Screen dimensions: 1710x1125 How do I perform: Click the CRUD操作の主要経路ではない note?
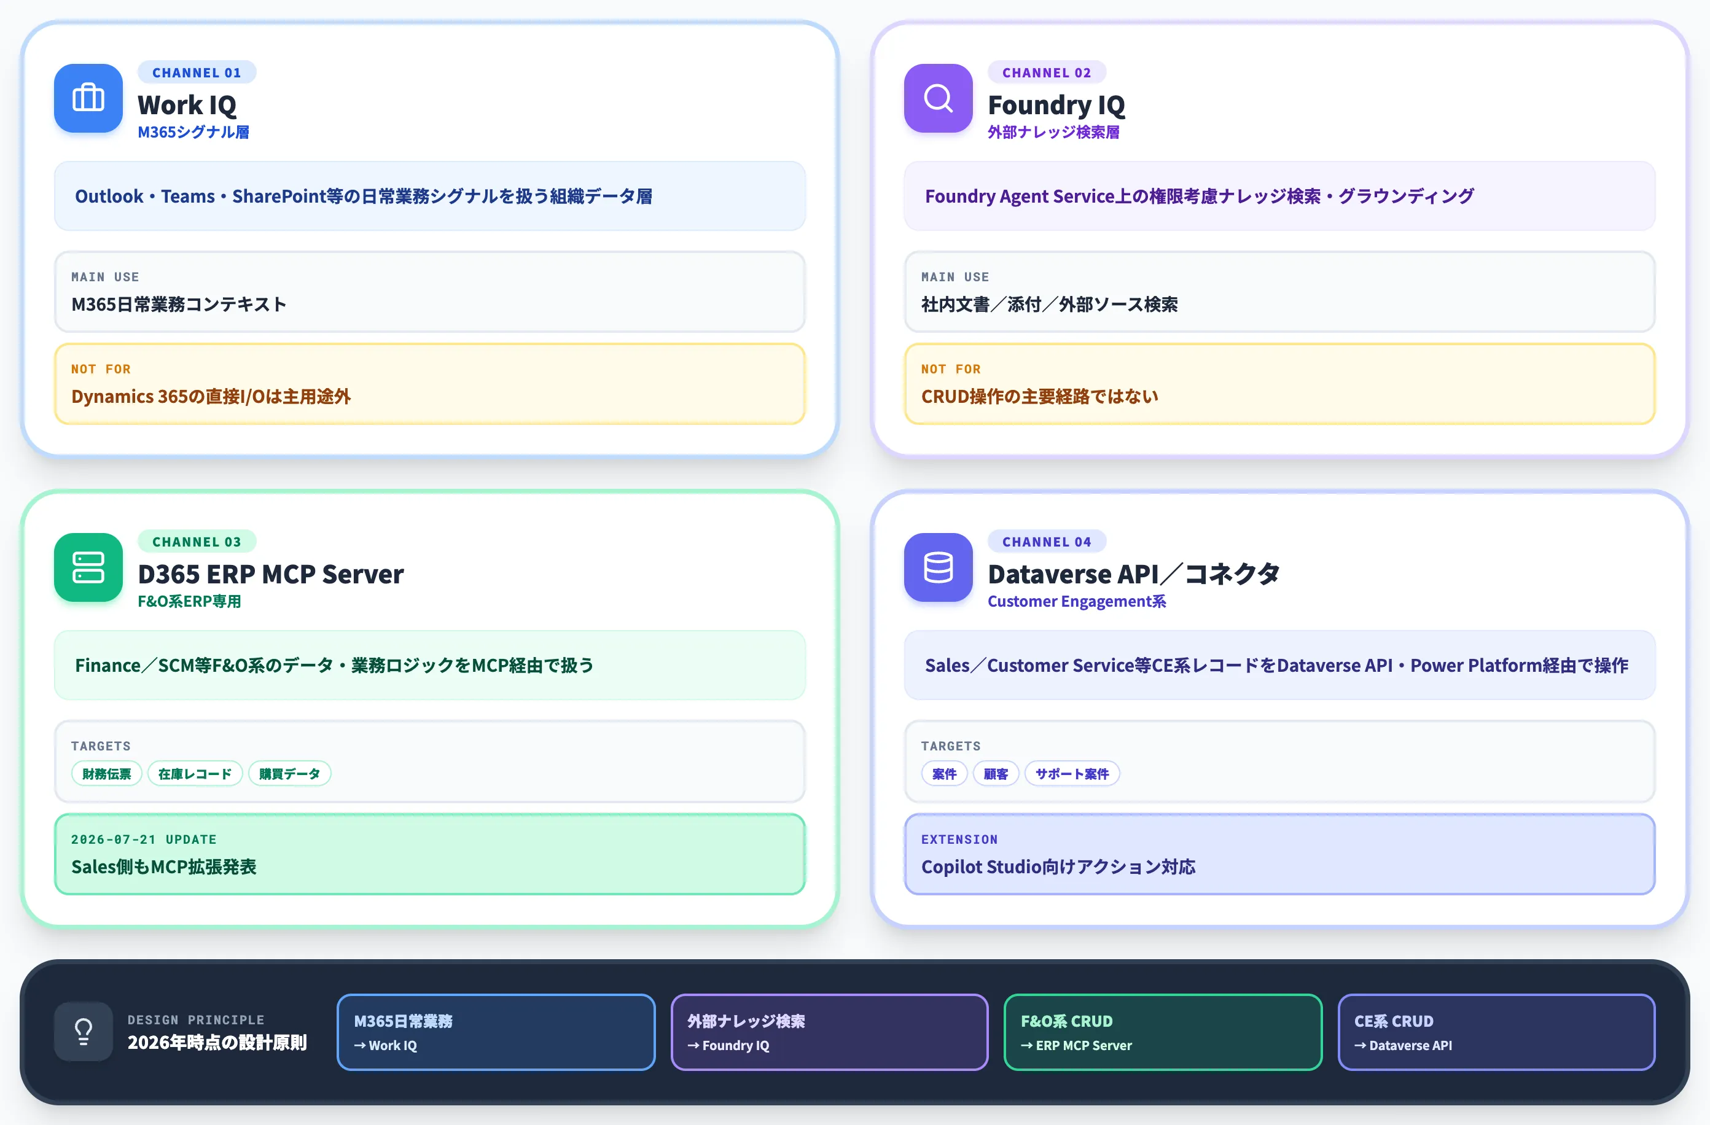(x=1040, y=397)
